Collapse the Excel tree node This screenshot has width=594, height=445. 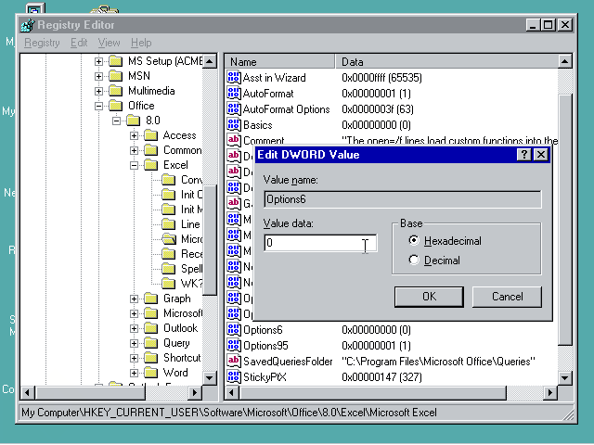coord(134,165)
